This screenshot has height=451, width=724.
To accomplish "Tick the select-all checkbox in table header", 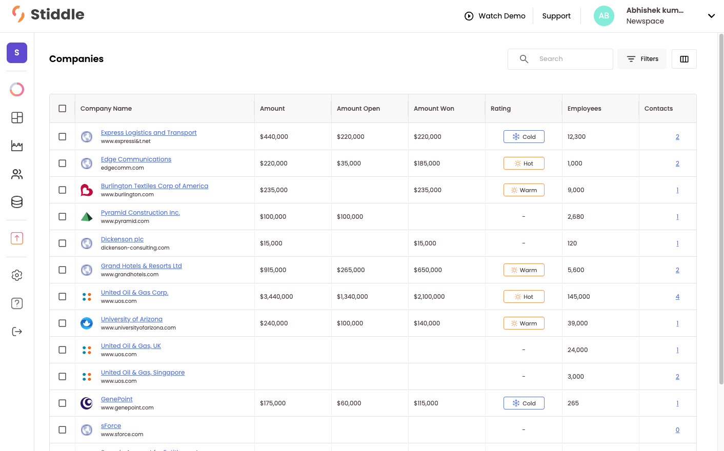I will (x=63, y=109).
